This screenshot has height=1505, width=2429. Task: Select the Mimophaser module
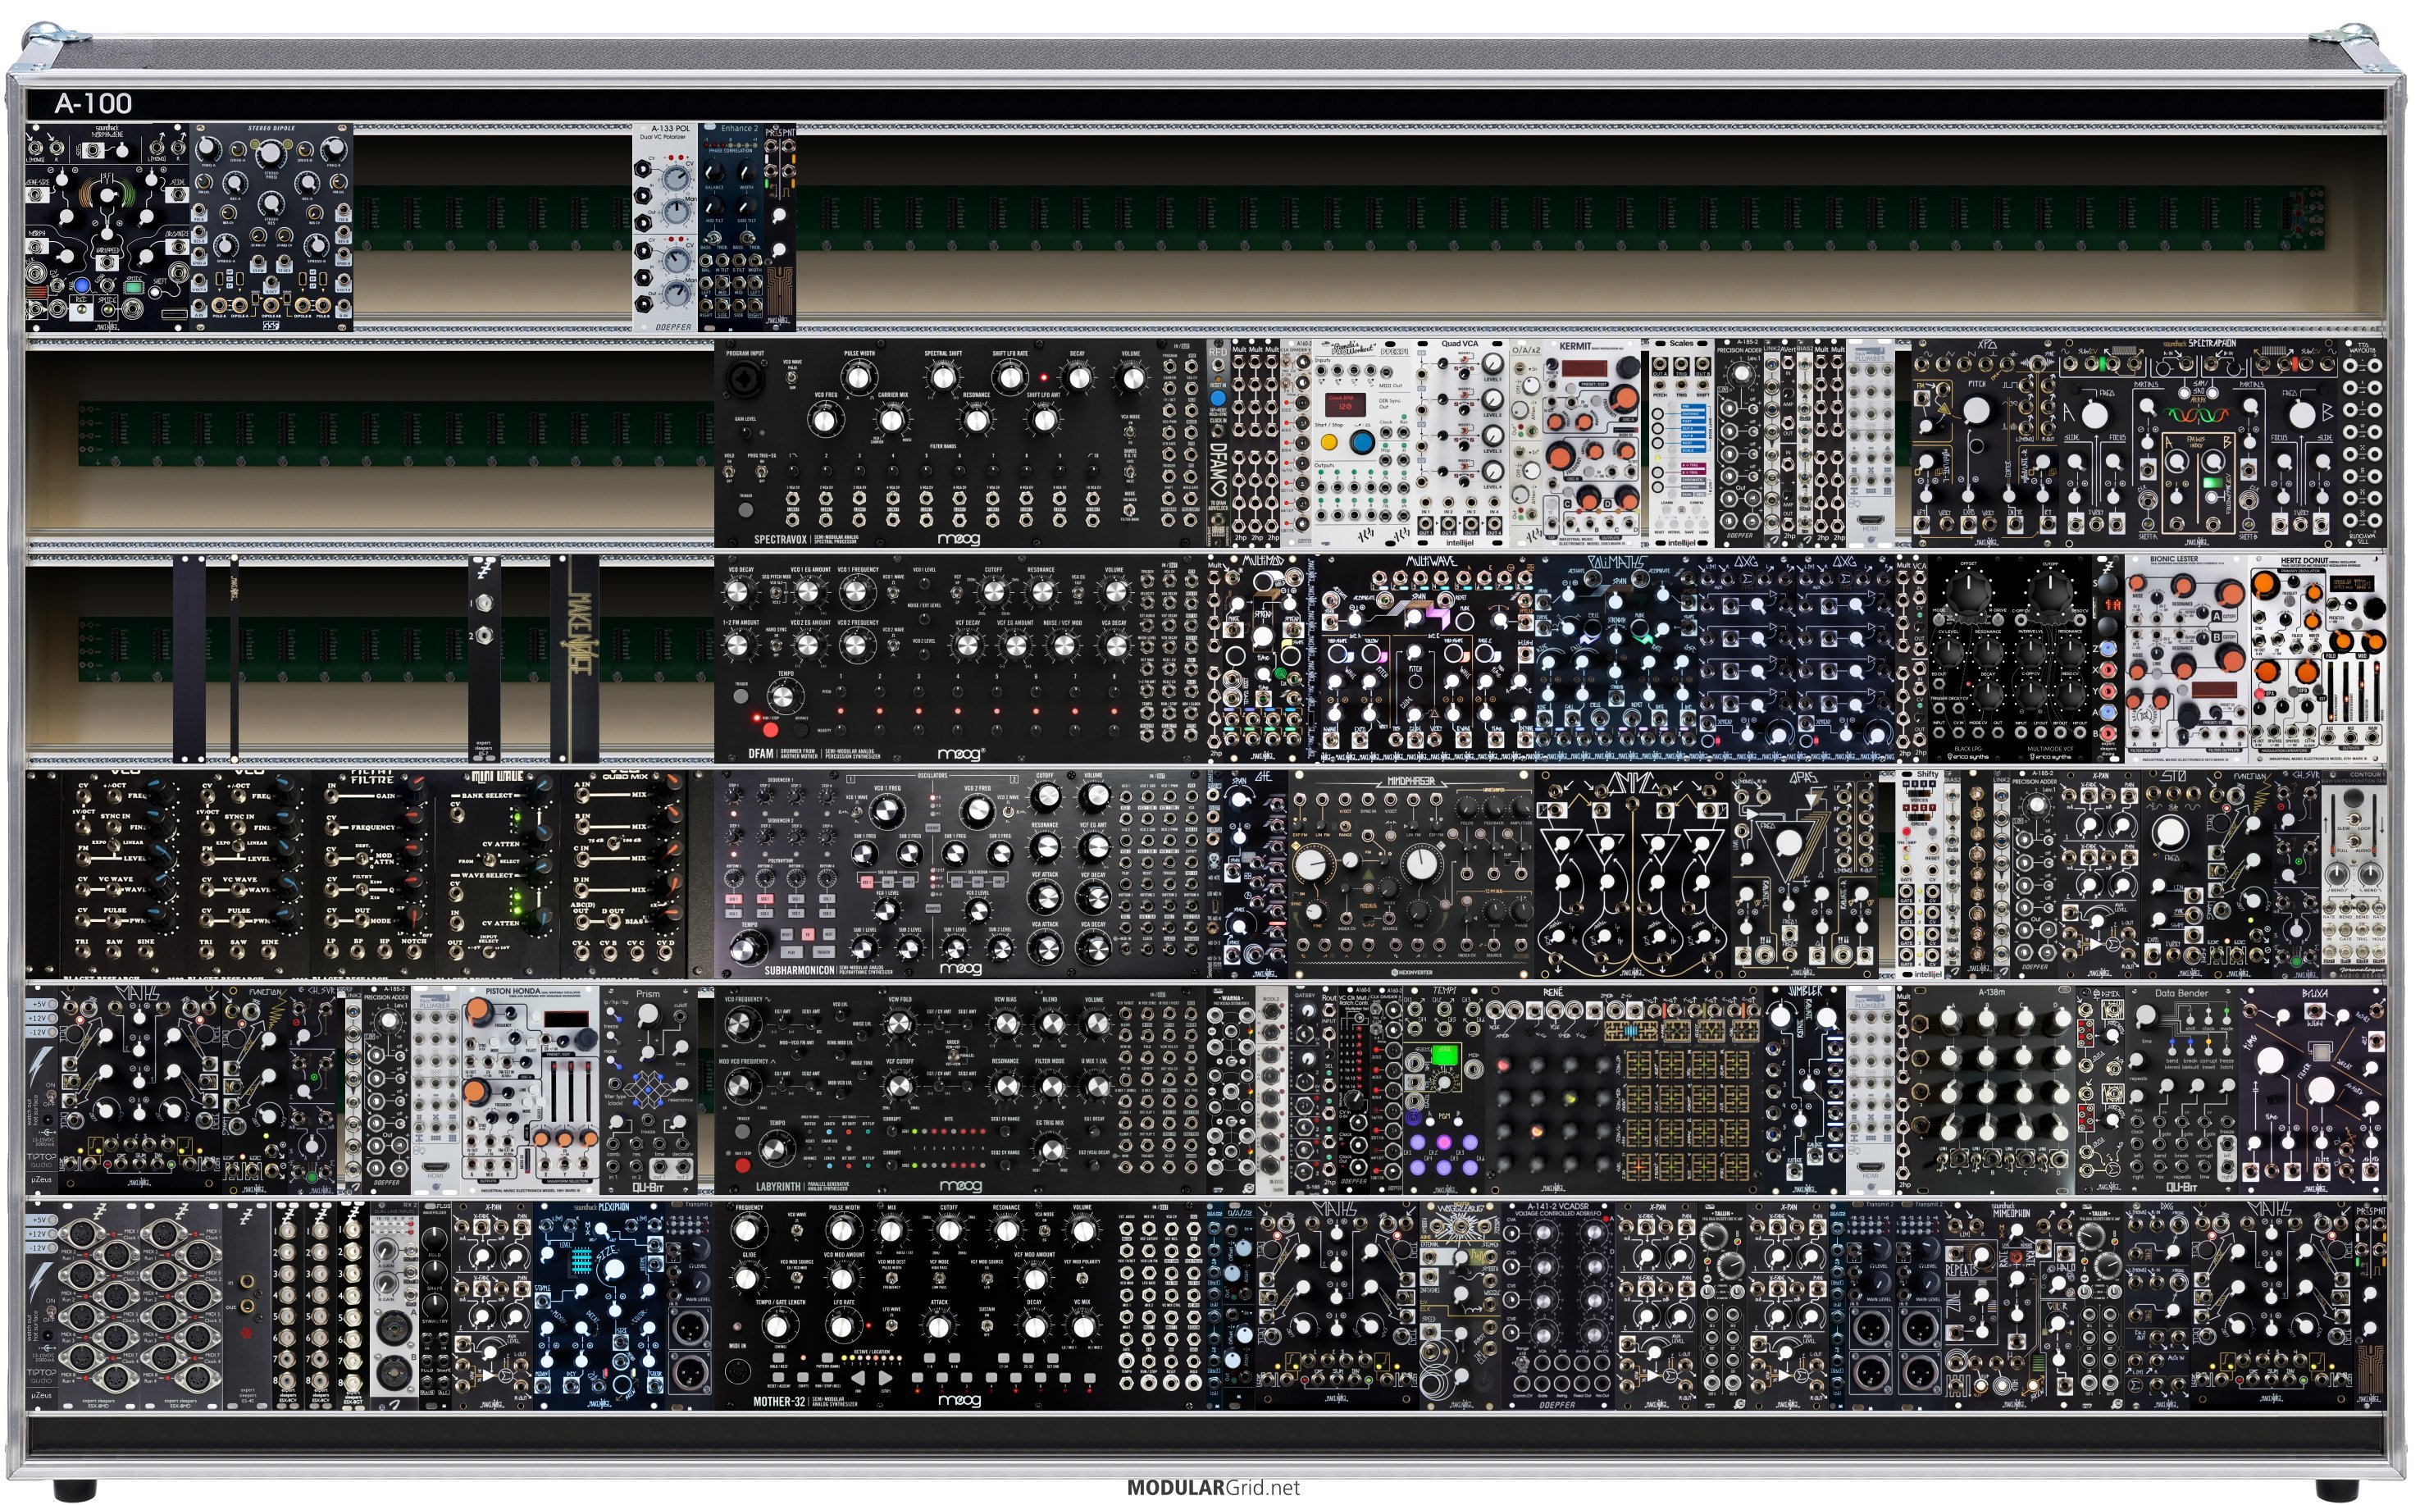click(x=1412, y=874)
